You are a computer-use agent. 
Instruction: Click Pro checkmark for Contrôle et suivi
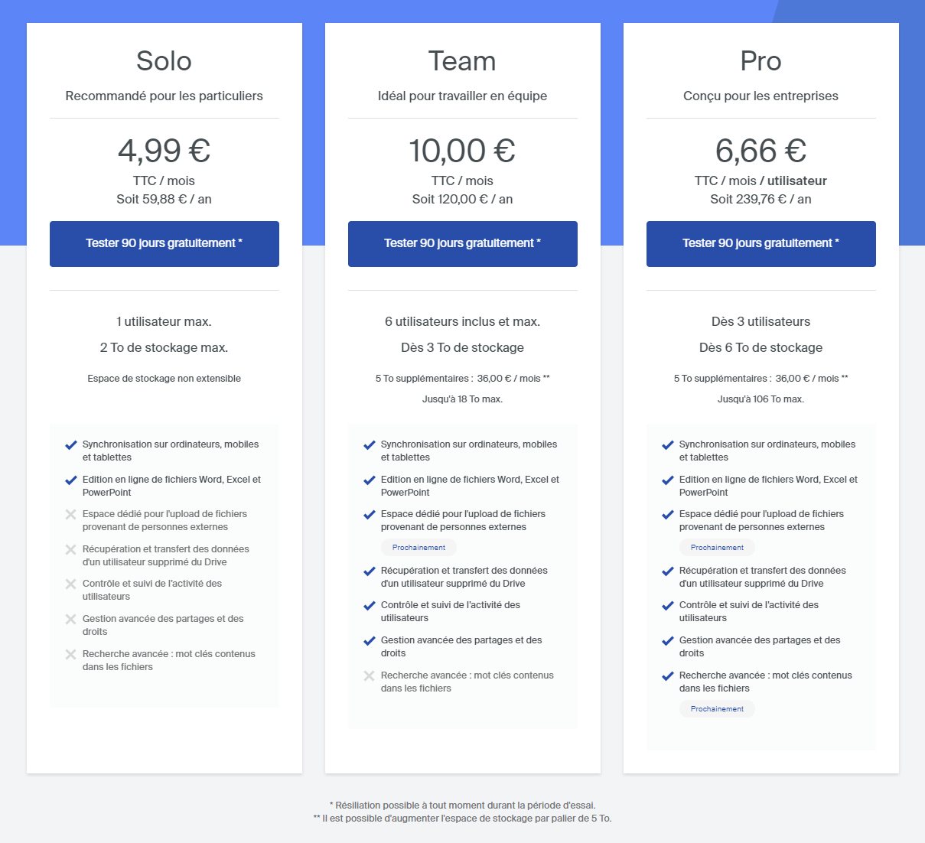coord(668,605)
